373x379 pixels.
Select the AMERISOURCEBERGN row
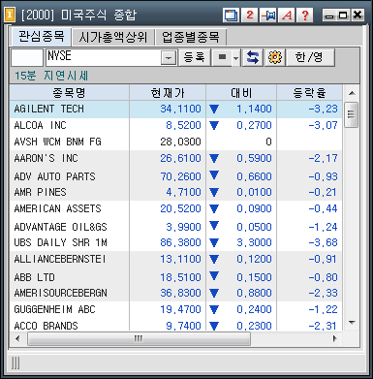176,293
